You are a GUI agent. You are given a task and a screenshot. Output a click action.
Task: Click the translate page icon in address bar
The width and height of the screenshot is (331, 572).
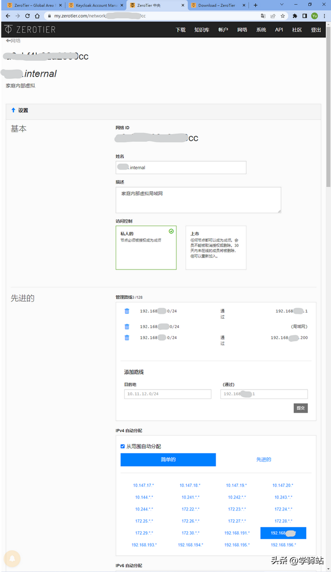click(263, 16)
